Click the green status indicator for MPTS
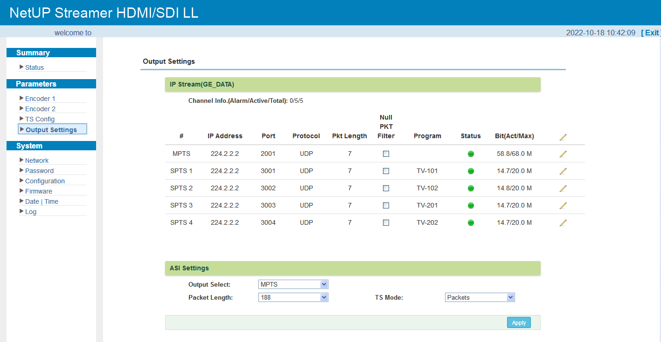 coord(471,154)
